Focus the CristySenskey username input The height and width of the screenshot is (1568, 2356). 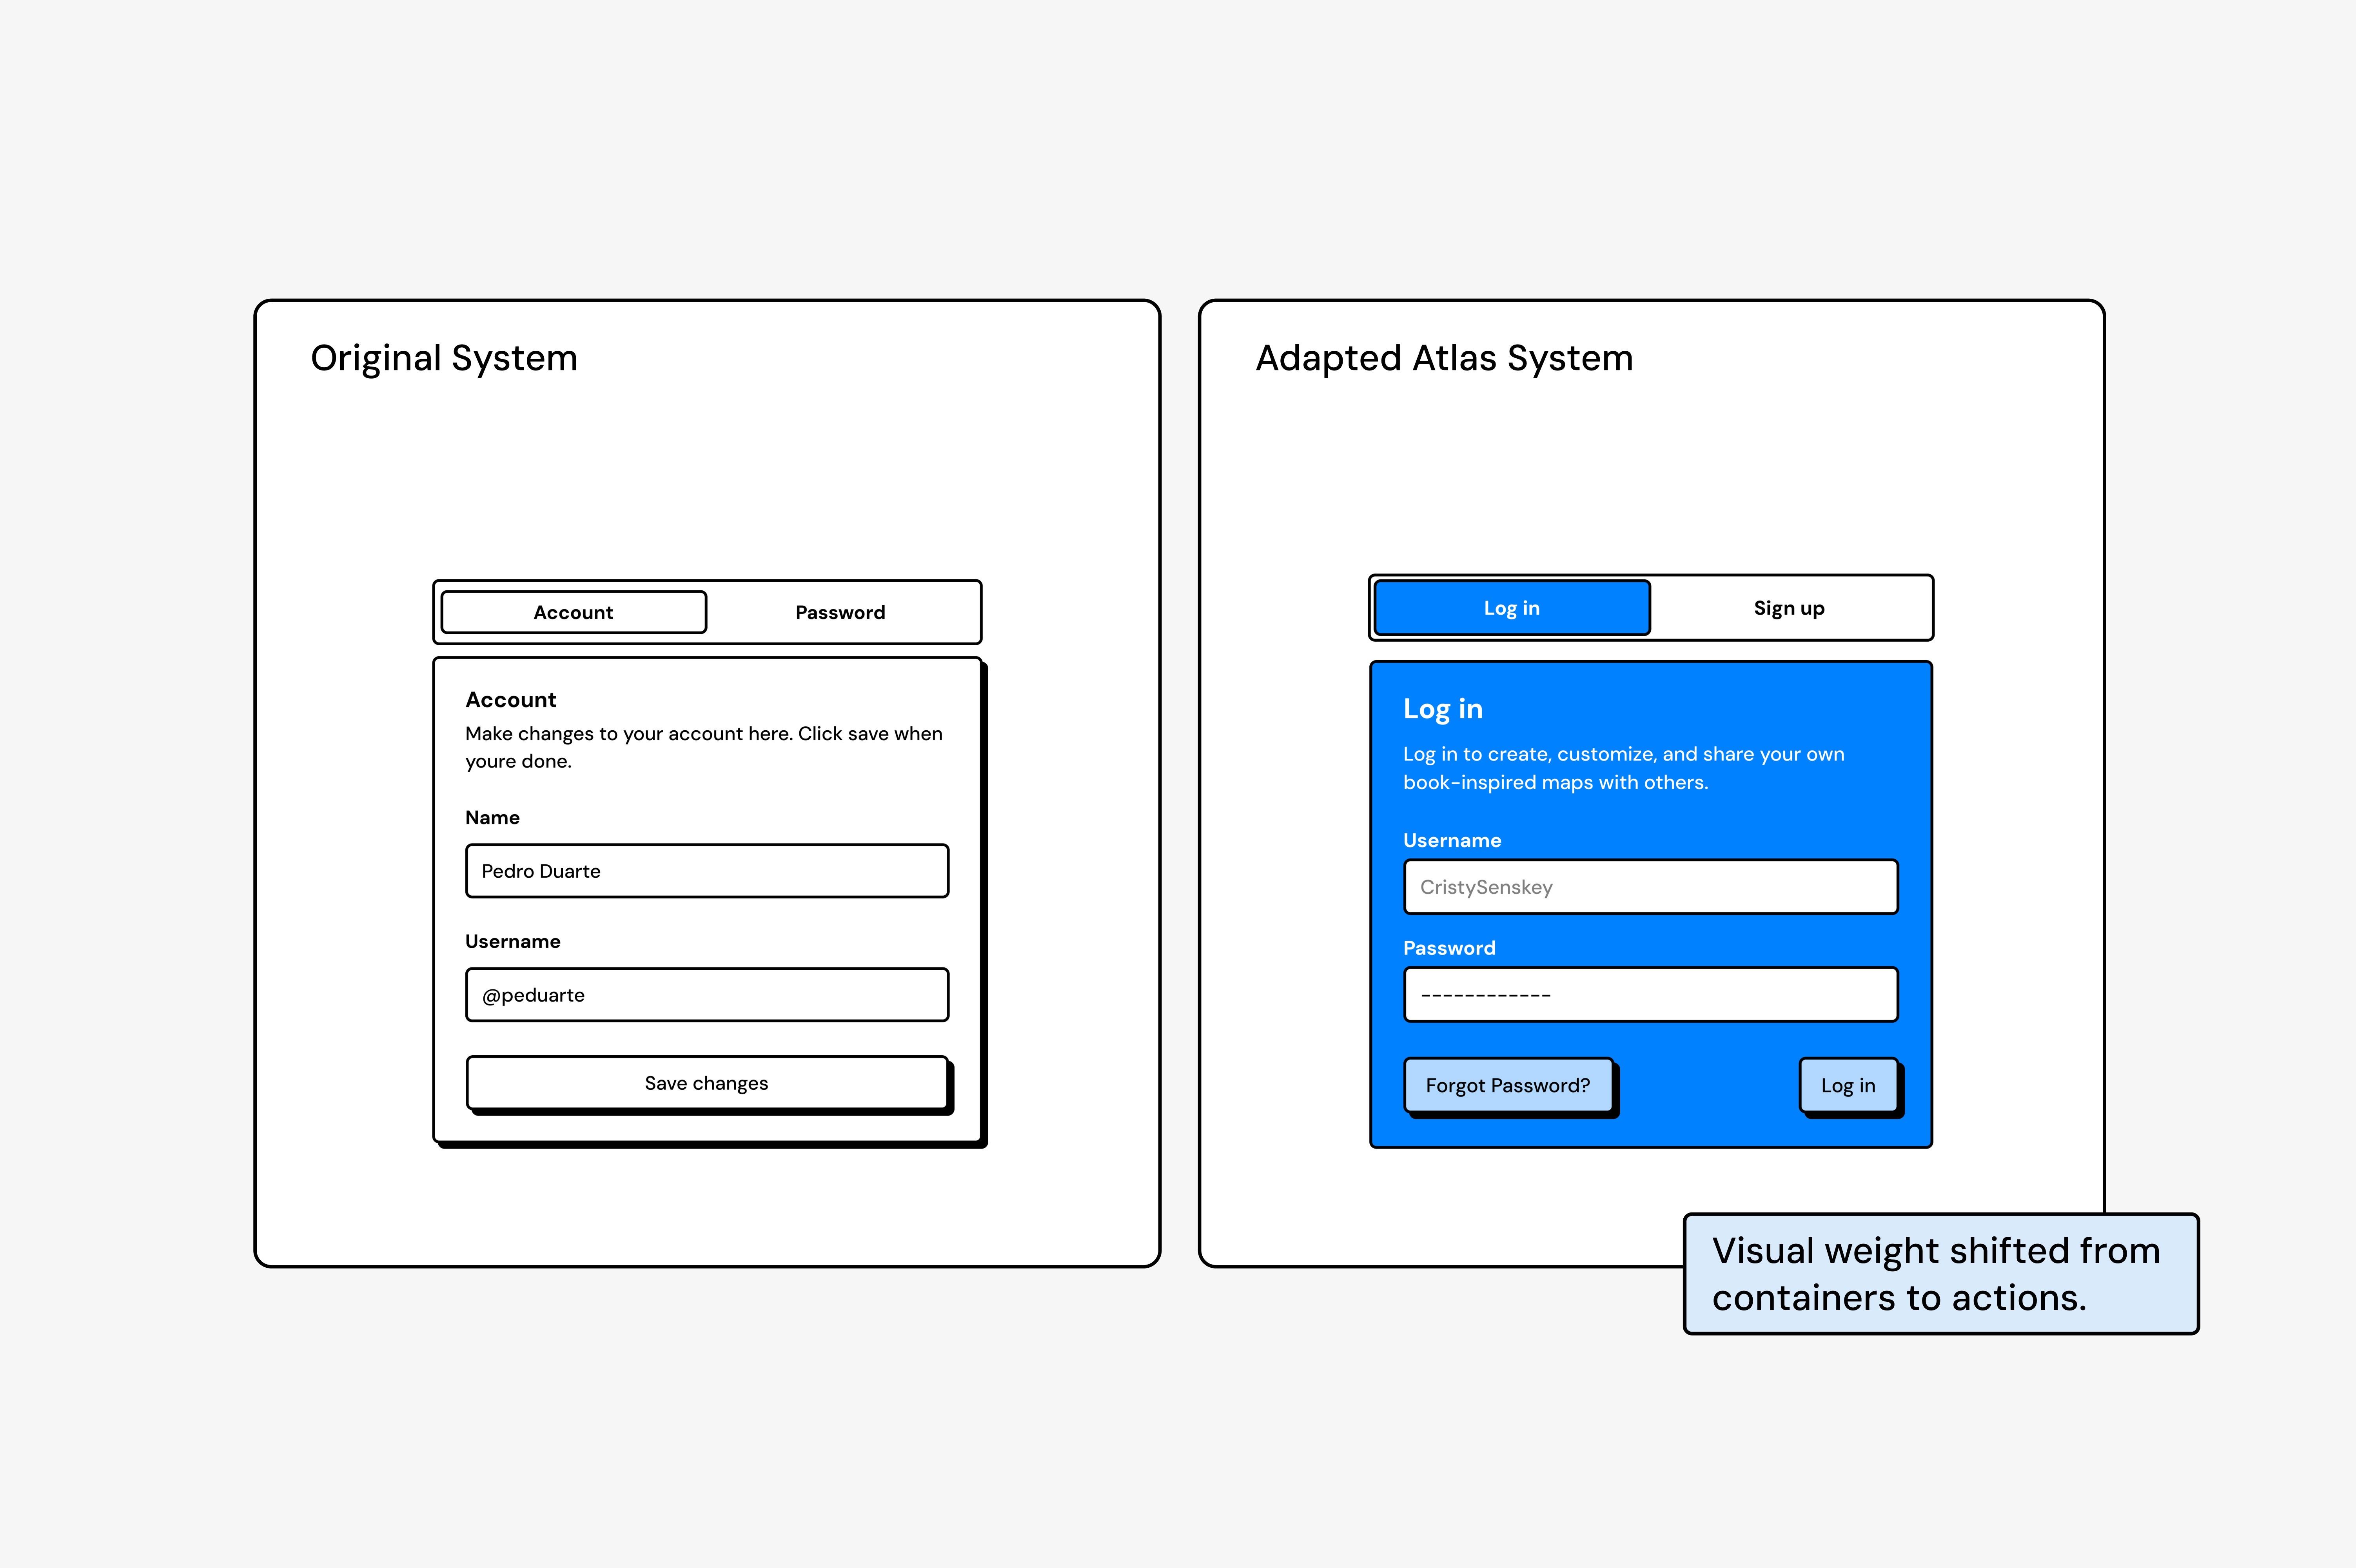(x=1650, y=887)
